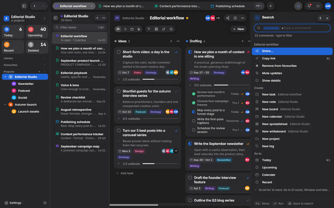
Task: Collapse the 2/5 subtasks list
Action: tap(190, 85)
